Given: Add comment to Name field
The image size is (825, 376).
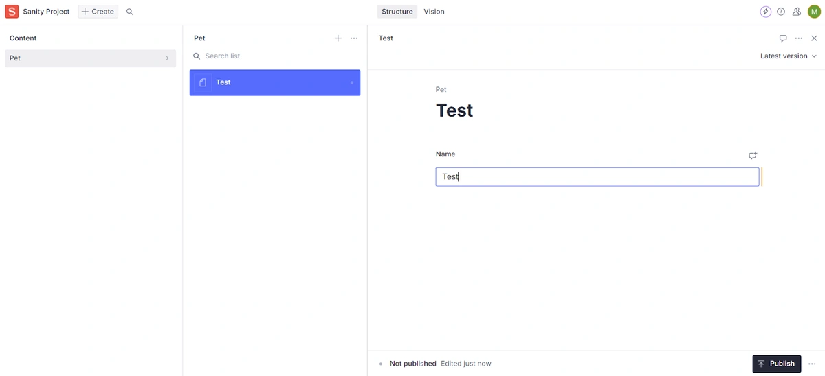Looking at the screenshot, I should (x=753, y=156).
